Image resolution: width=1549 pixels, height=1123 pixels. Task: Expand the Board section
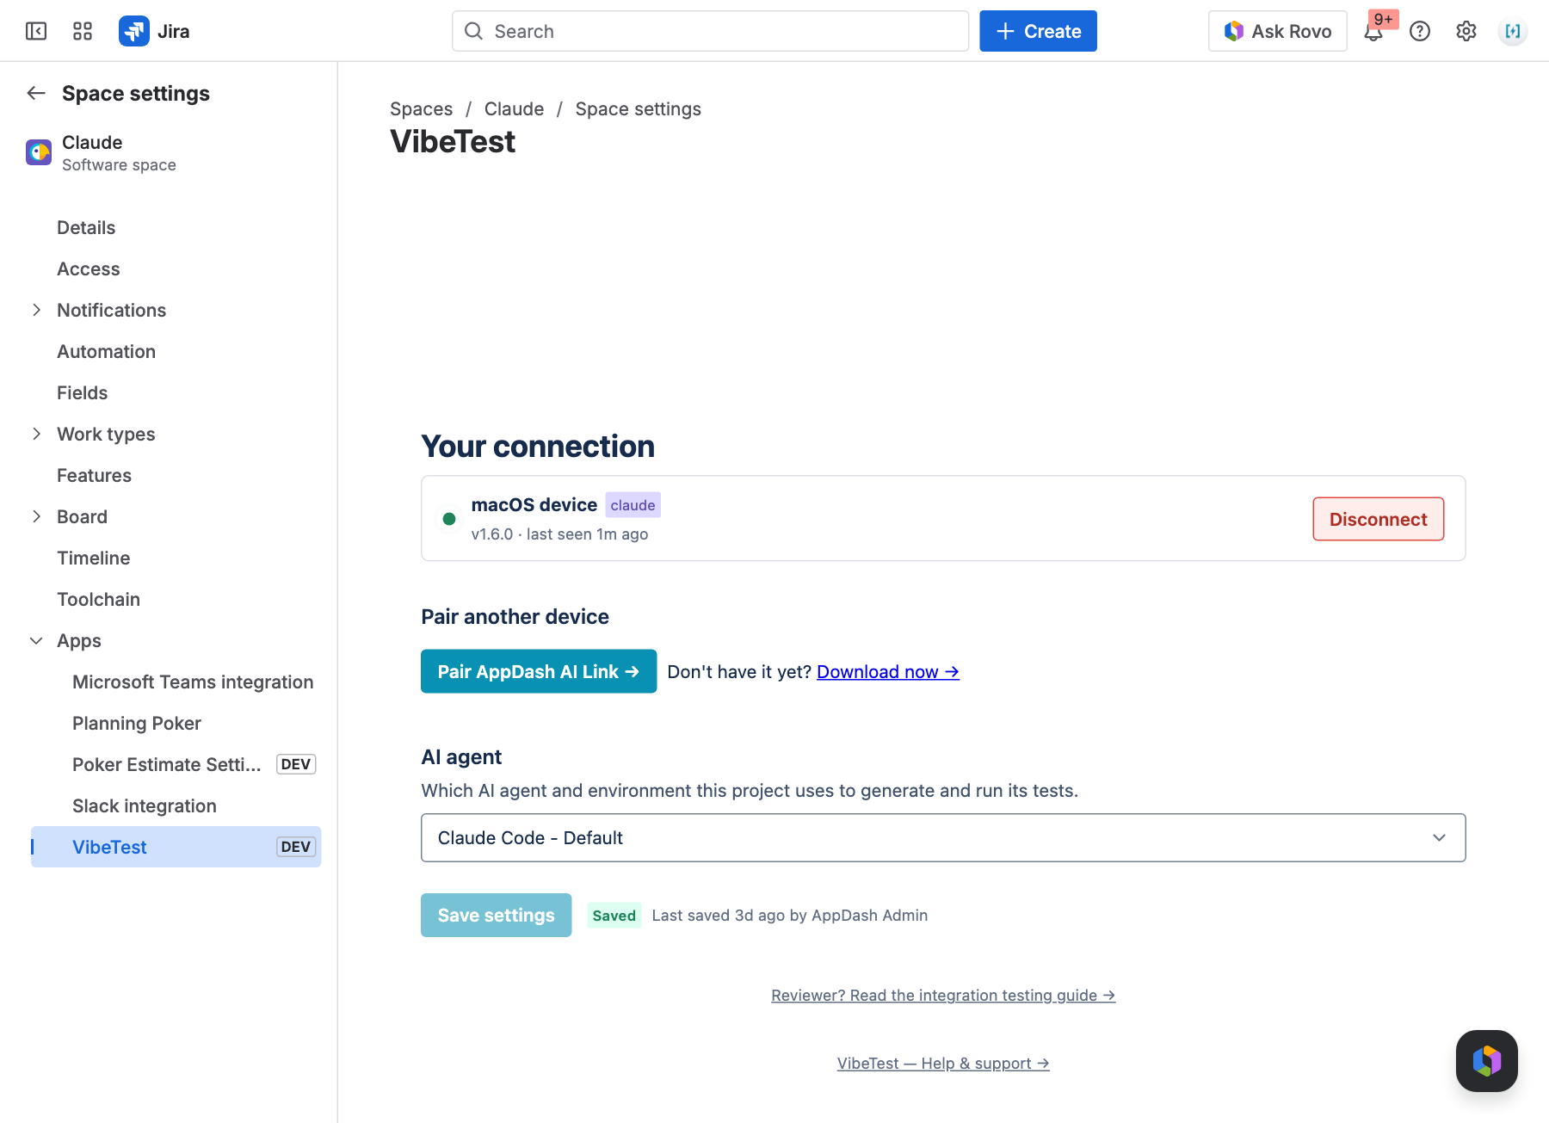(x=36, y=516)
